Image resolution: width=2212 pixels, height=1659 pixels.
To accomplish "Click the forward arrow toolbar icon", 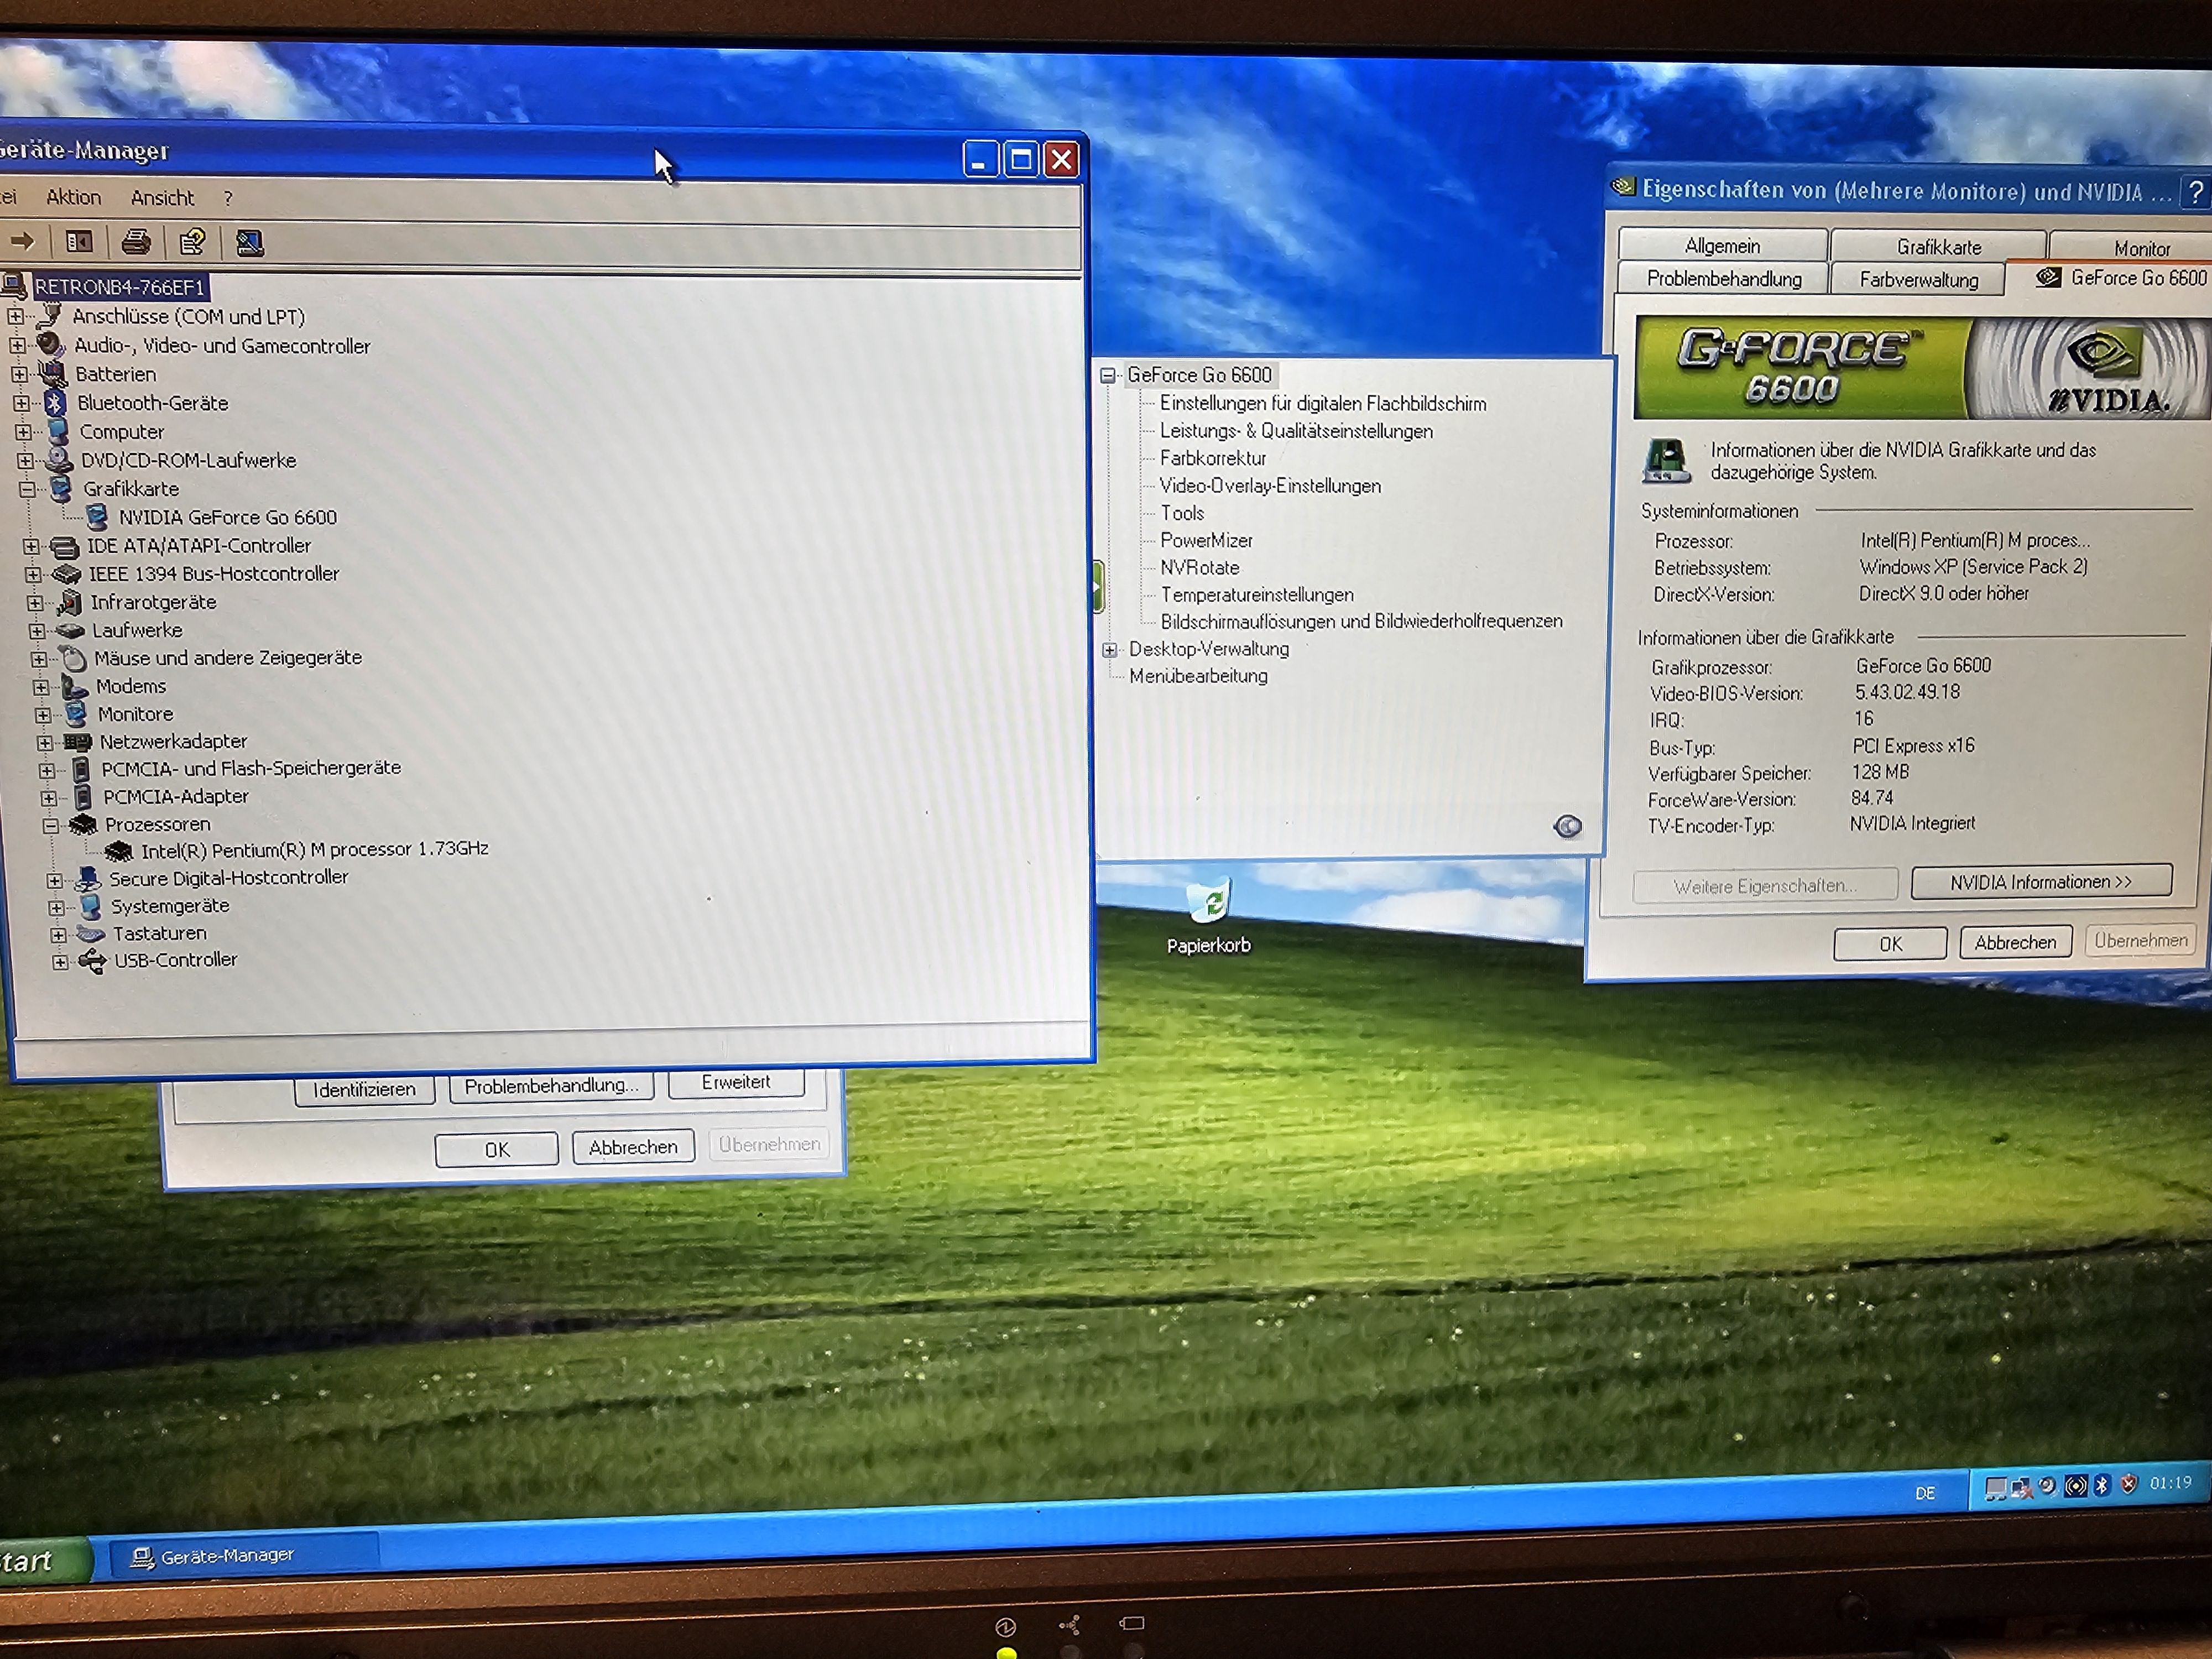I will coord(22,241).
